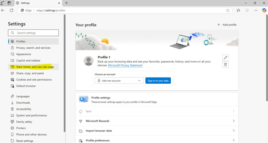Open Share, copy, and paste settings
The height and width of the screenshot is (143, 268).
[33, 73]
